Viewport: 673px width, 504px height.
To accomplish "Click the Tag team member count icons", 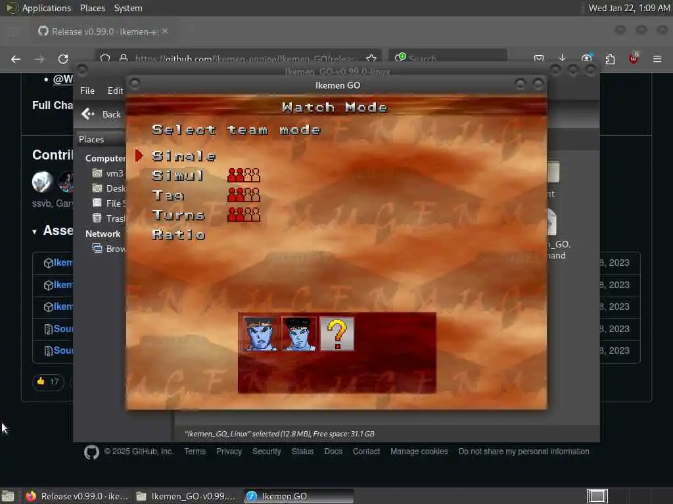I will point(244,195).
